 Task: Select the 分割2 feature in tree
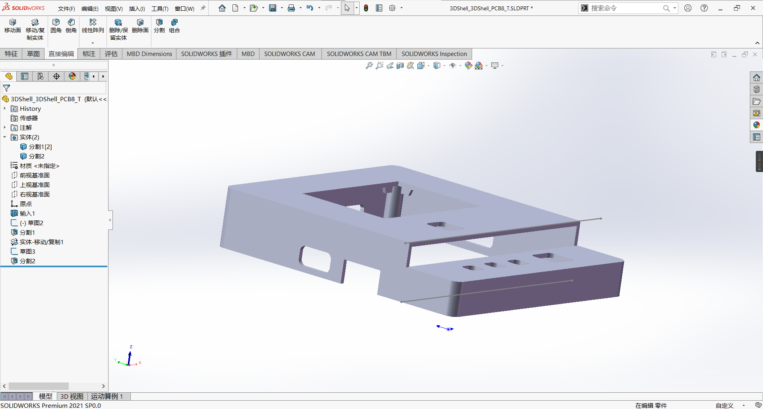pos(27,261)
